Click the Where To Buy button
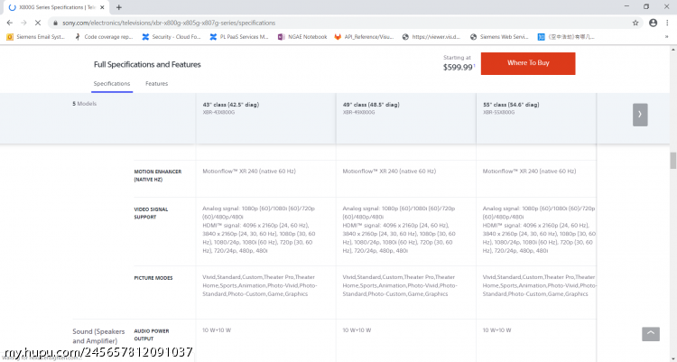 [x=528, y=63]
